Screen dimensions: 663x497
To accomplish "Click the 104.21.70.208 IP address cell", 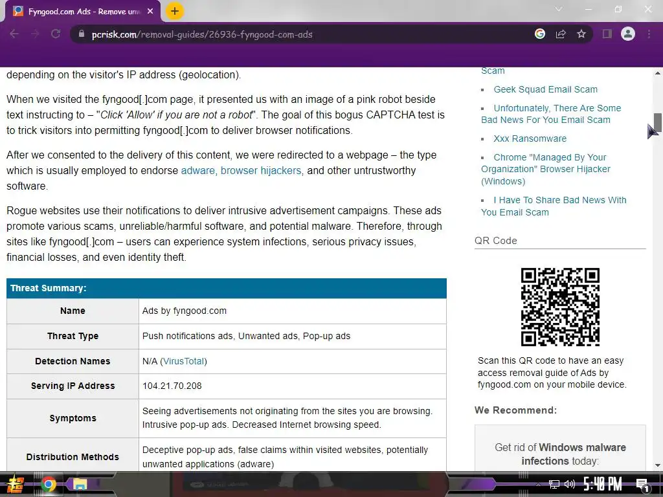I will (292, 386).
